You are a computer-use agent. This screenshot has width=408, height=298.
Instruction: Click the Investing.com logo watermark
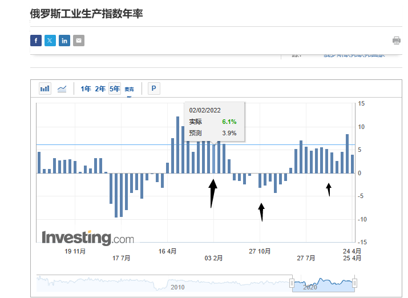87,237
